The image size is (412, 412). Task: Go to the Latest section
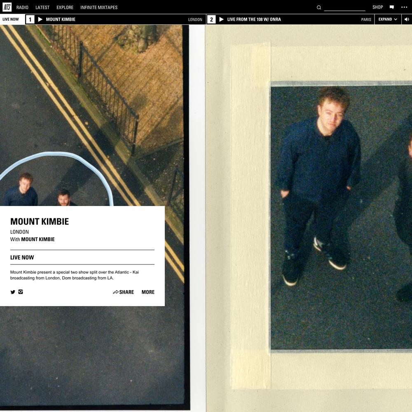point(42,7)
